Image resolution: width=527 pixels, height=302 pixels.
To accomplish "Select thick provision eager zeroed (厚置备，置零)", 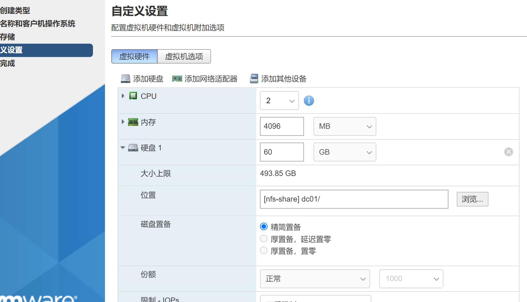I will [x=264, y=250].
